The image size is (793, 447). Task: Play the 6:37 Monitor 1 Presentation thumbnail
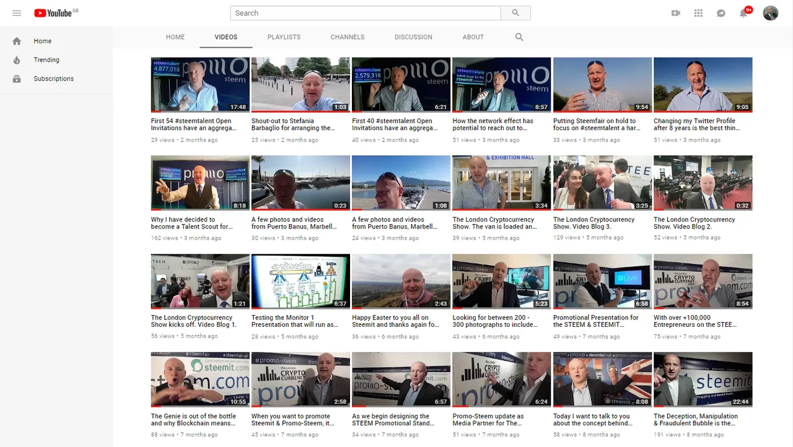coord(300,282)
